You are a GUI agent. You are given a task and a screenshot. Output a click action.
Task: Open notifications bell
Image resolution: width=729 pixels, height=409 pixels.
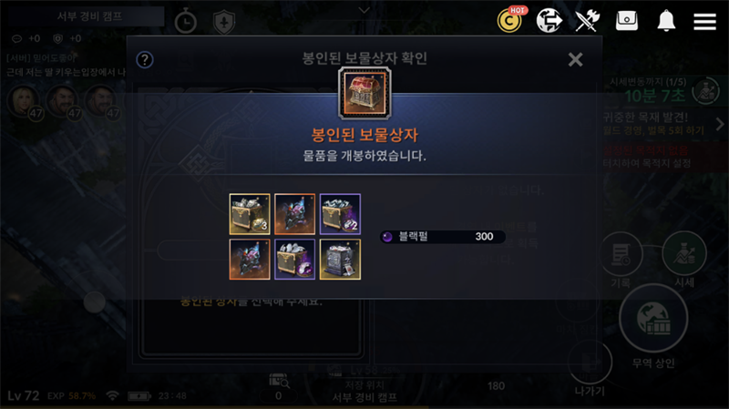point(666,20)
